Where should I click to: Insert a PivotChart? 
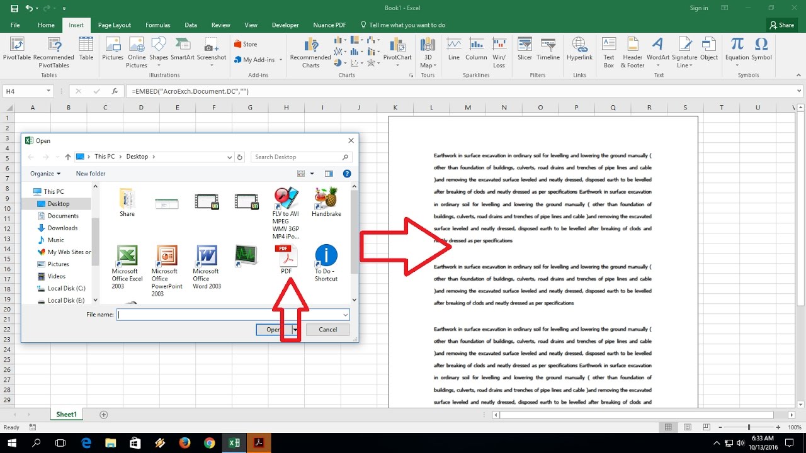[x=397, y=52]
